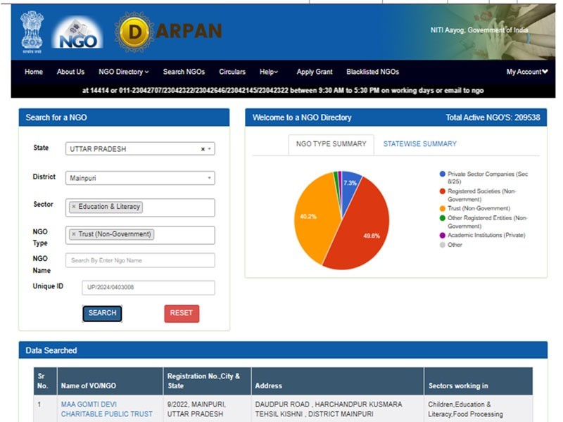Click the India national emblem logo
563x422 pixels.
(x=32, y=32)
